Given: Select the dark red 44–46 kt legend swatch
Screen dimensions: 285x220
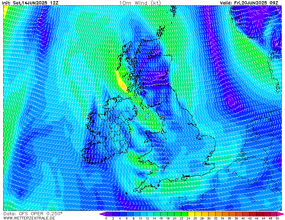Looking at the screenshot, I should point(260,214).
